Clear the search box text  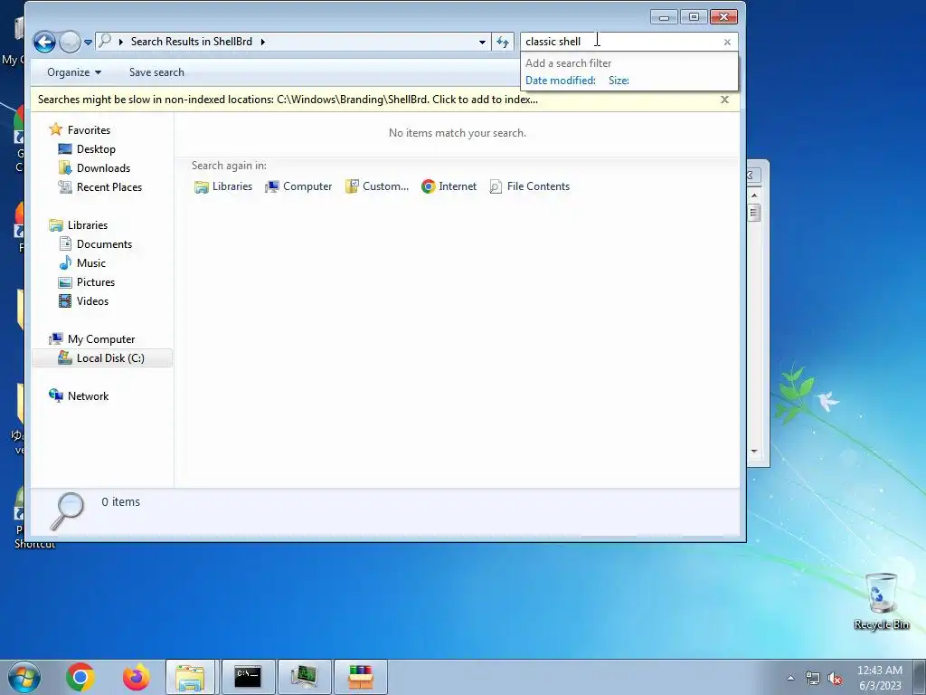click(727, 42)
